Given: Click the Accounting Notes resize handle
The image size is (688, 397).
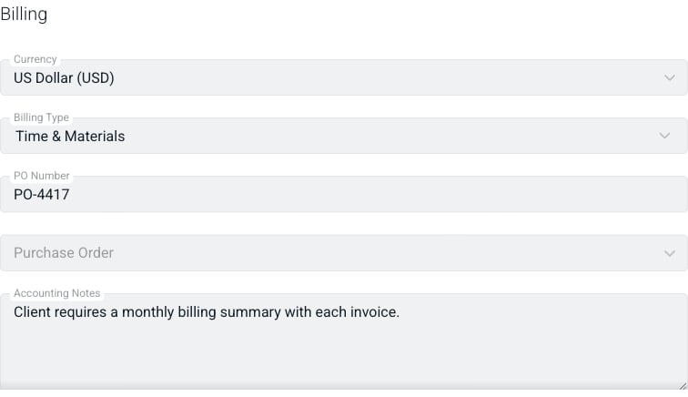Looking at the screenshot, I should click(x=683, y=386).
